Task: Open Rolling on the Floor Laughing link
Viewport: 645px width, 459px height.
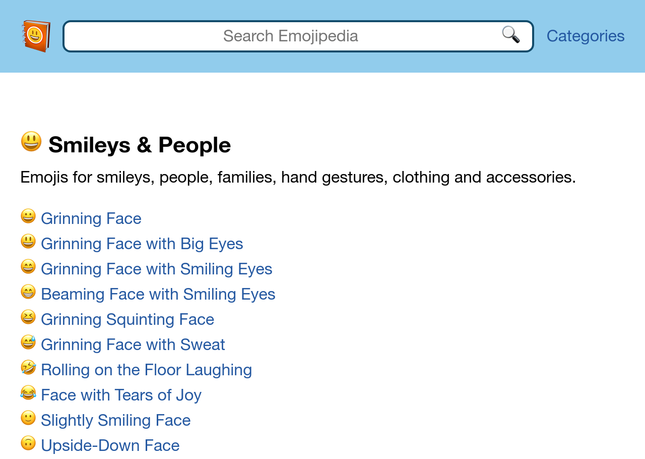Action: pyautogui.click(x=147, y=370)
